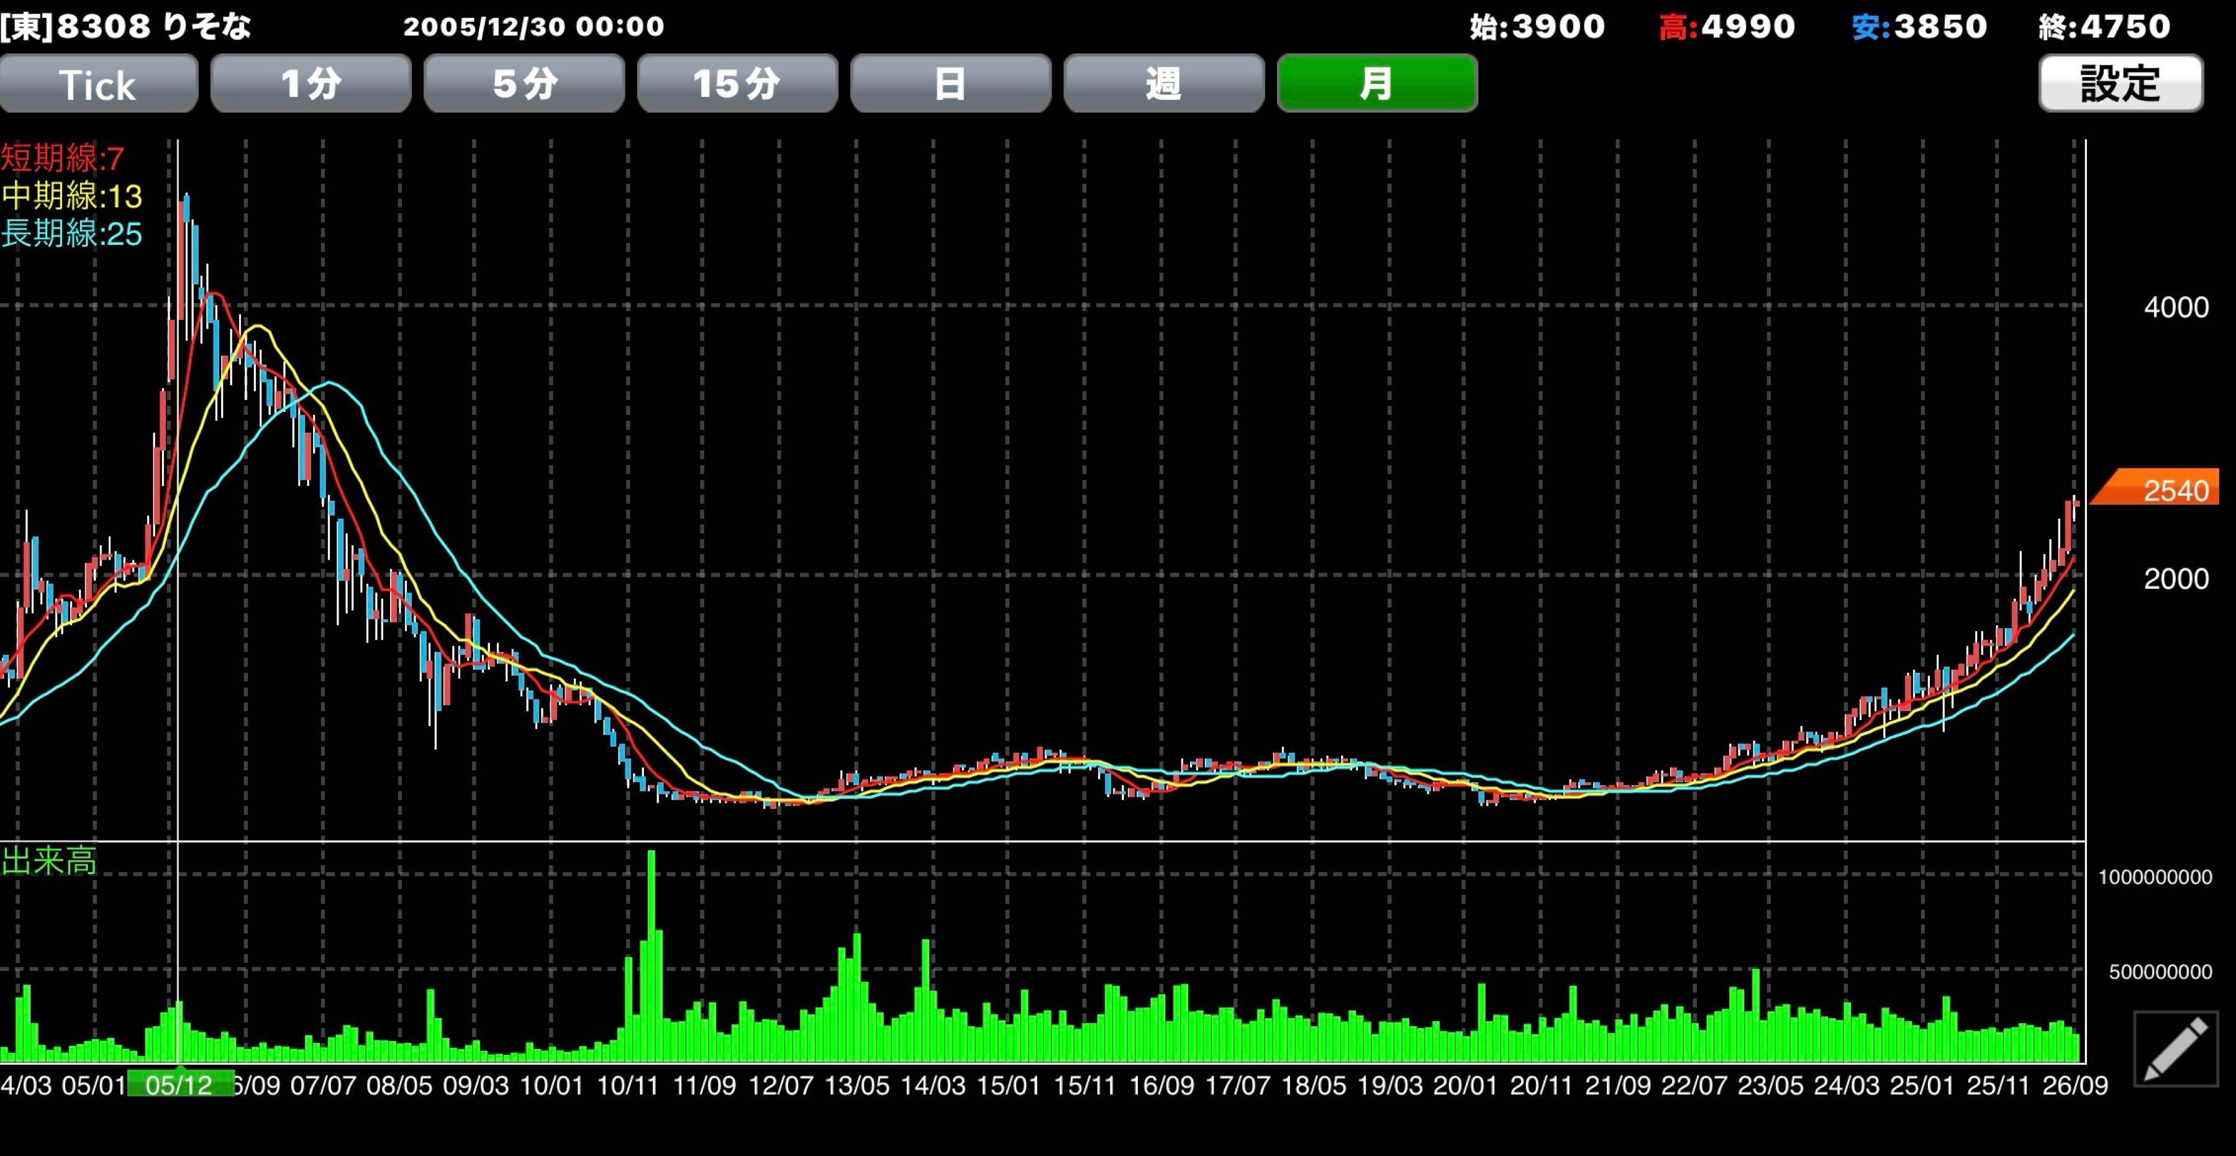Select the active 月 monthly tab
Image resolution: width=2236 pixels, height=1156 pixels.
[x=1378, y=83]
